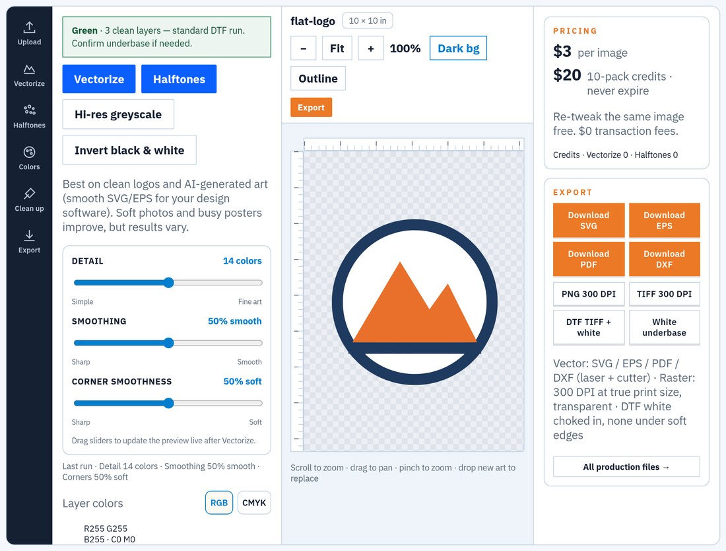The width and height of the screenshot is (726, 551).
Task: Click the Last run summary text
Action: [x=161, y=471]
